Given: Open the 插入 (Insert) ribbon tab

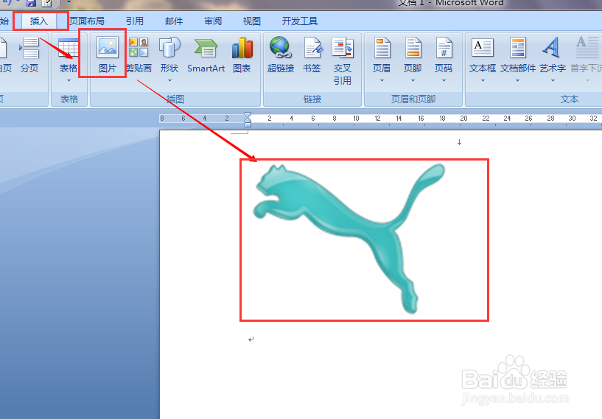Looking at the screenshot, I should coord(38,21).
